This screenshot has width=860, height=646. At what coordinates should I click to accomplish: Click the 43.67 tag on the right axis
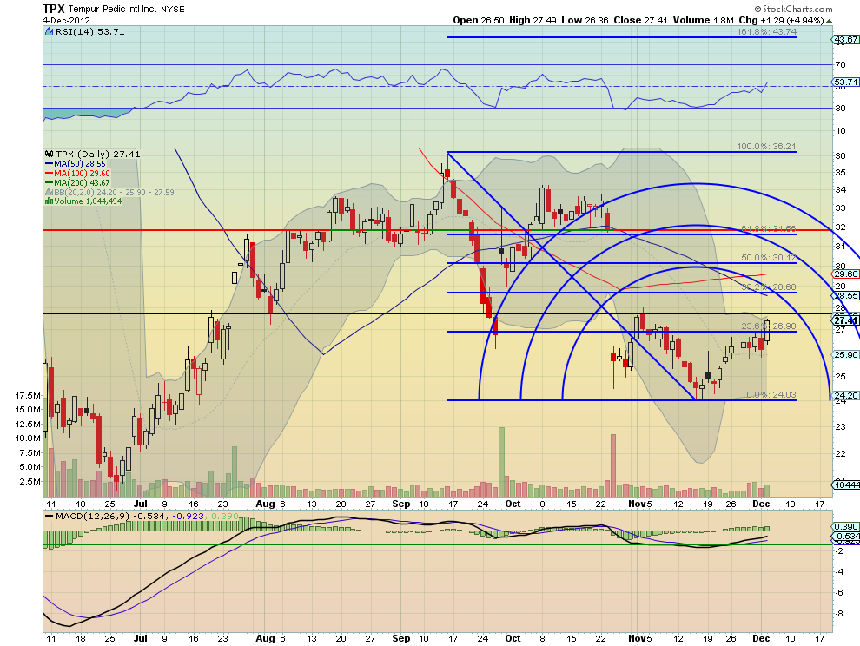845,39
